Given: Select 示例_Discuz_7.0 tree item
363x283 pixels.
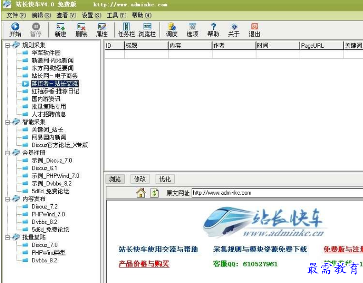Looking at the screenshot, I should pos(52,161).
